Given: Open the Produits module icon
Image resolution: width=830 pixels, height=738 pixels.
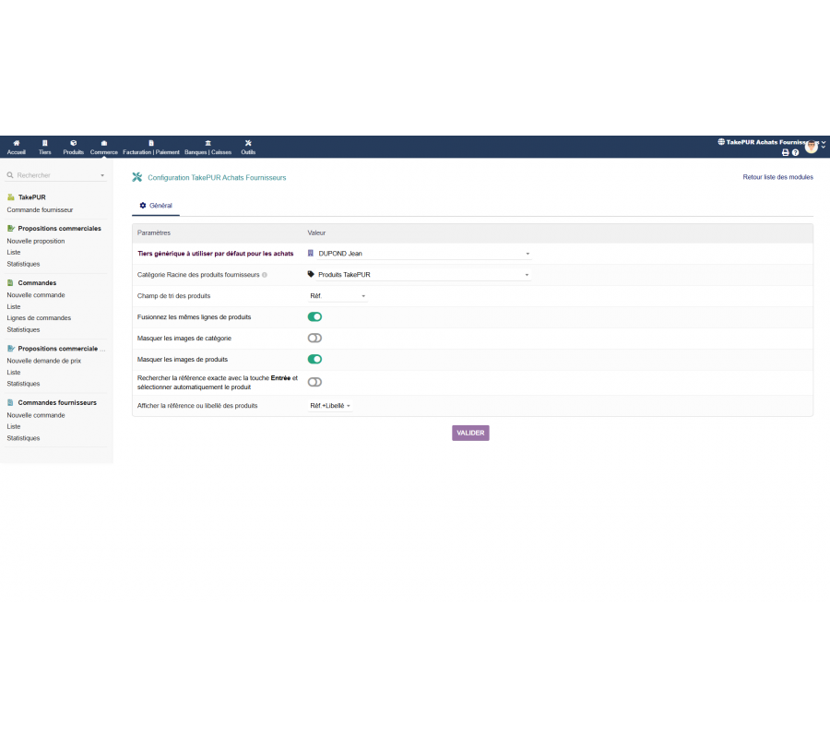Looking at the screenshot, I should [73, 143].
